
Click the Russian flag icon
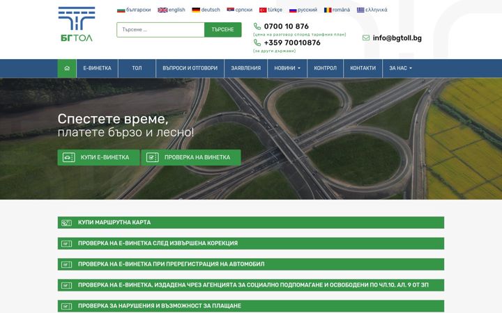coord(293,10)
